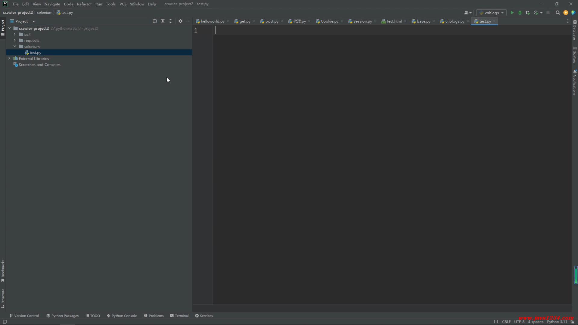The image size is (578, 325).
Task: Open editor tabs more options
Action: click(x=568, y=21)
